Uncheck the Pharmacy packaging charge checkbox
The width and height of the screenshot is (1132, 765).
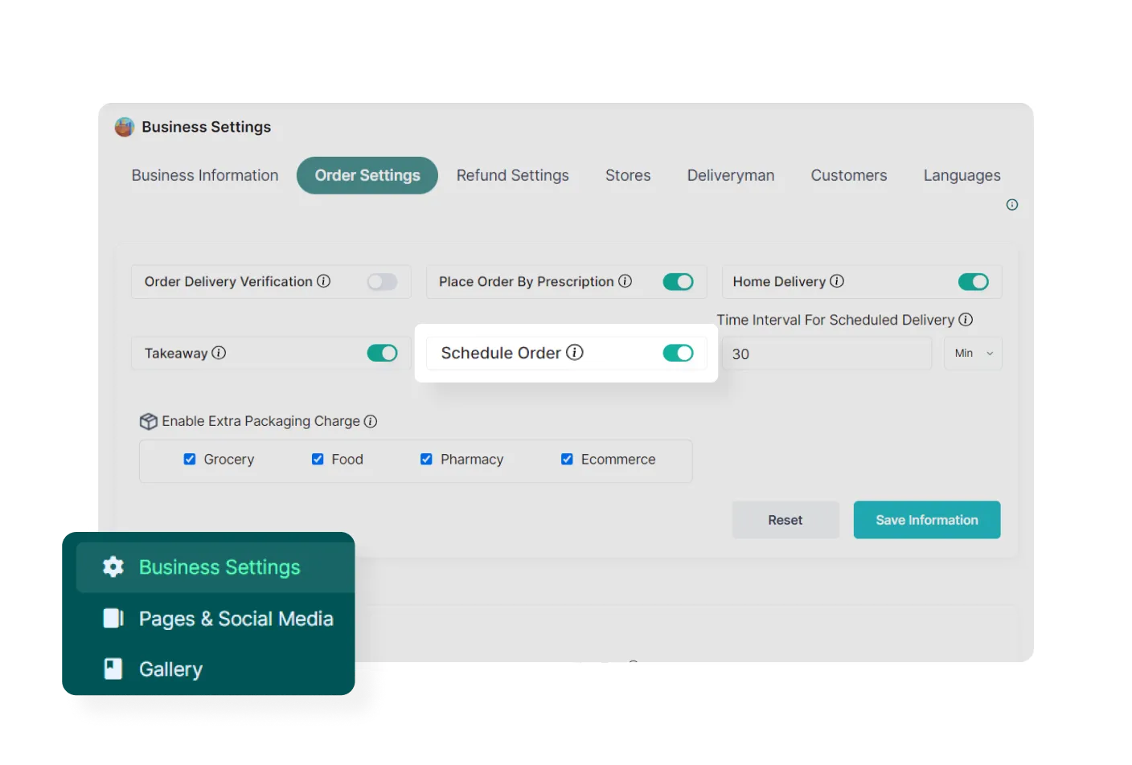426,459
